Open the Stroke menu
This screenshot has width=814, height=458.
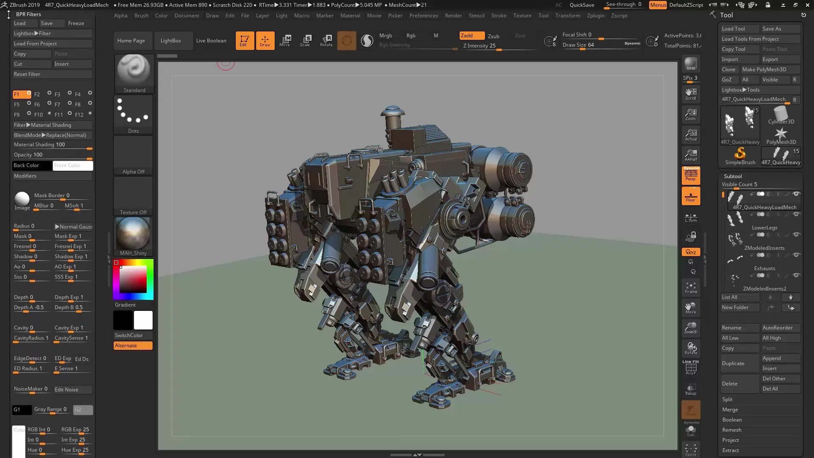coord(499,16)
